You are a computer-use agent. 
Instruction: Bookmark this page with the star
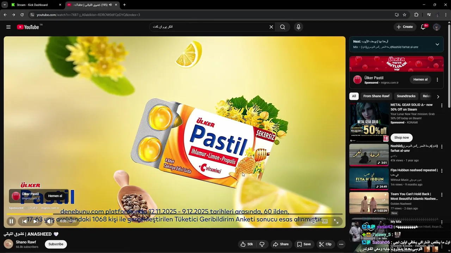click(x=404, y=15)
